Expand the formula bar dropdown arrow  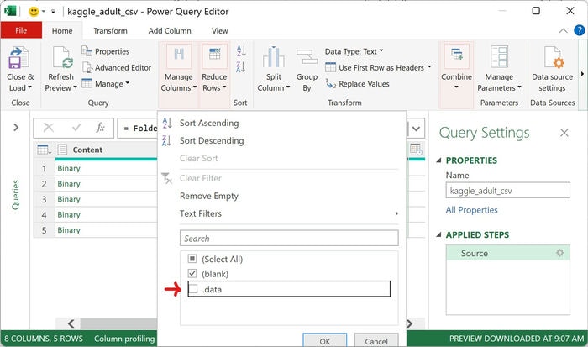coord(416,129)
